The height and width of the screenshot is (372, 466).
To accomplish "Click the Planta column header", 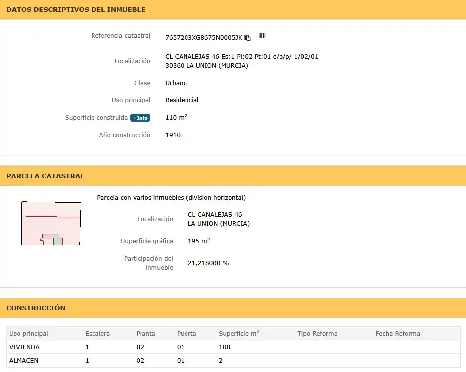I will (x=146, y=333).
